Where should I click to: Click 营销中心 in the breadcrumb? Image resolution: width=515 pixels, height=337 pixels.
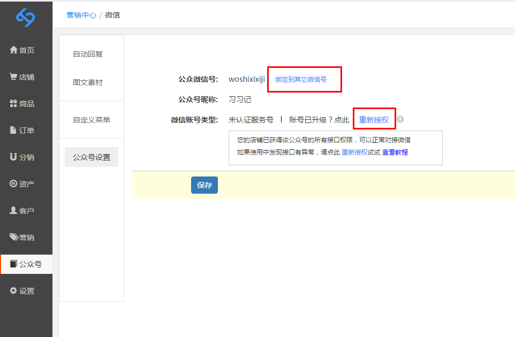click(x=81, y=15)
